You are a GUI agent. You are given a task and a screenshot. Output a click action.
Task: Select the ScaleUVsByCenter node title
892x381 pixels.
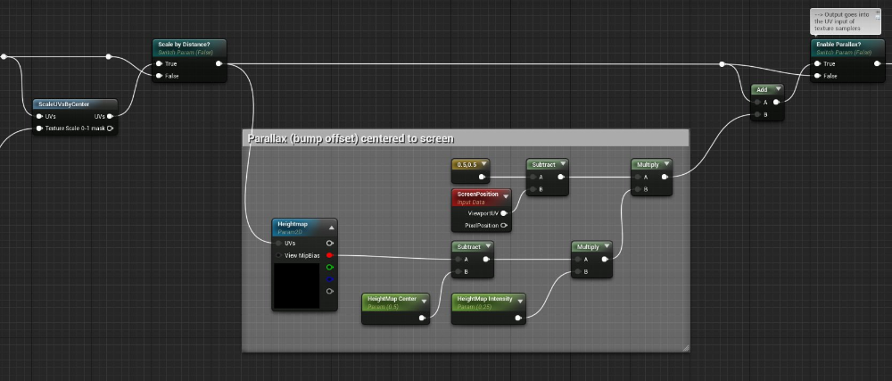pos(64,104)
